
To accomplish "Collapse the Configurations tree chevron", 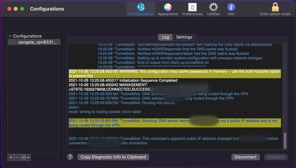I will point(10,36).
